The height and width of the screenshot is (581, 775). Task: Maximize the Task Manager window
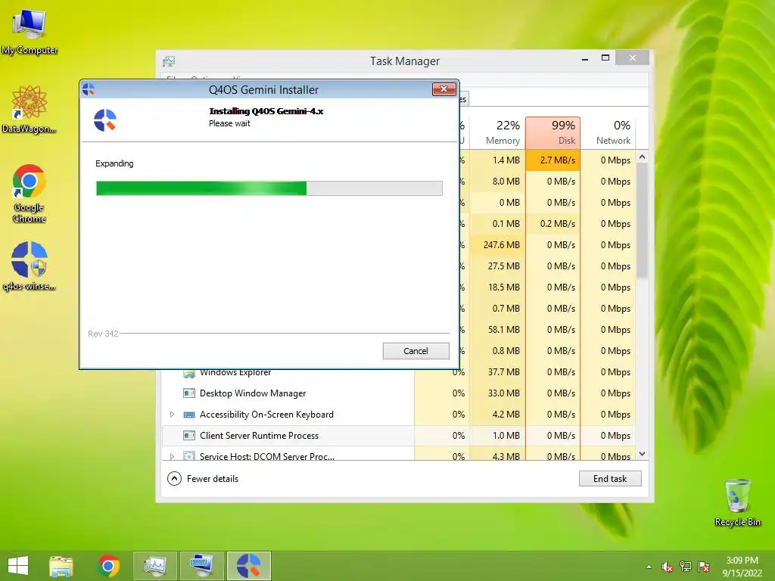[605, 58]
